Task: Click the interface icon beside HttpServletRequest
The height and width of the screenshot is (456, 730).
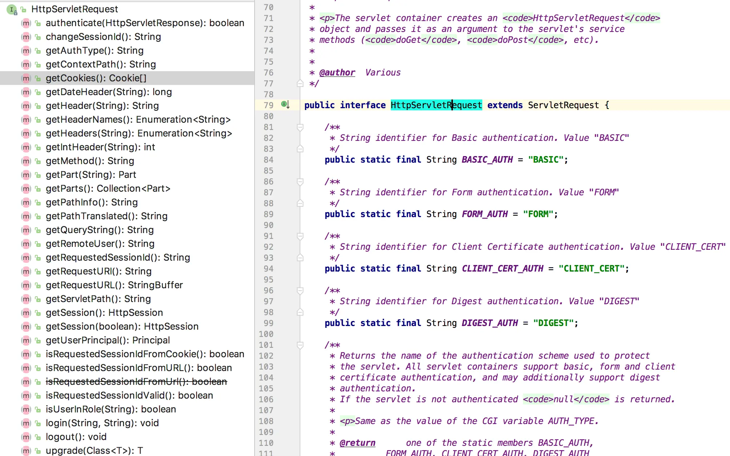Action: pos(12,9)
